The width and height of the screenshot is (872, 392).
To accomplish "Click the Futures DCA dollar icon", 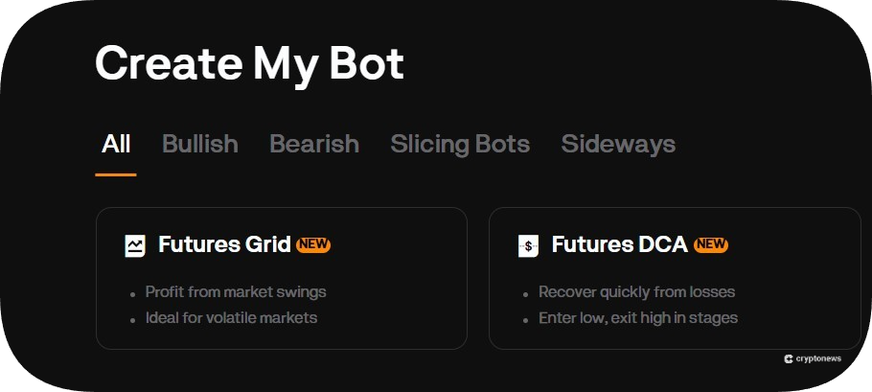I will coord(528,246).
